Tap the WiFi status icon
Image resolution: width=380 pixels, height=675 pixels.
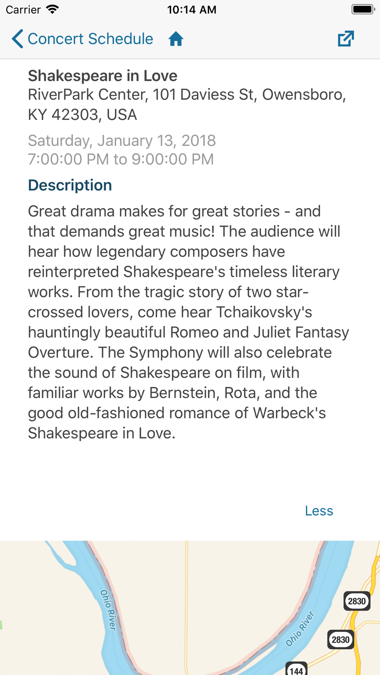click(x=52, y=9)
